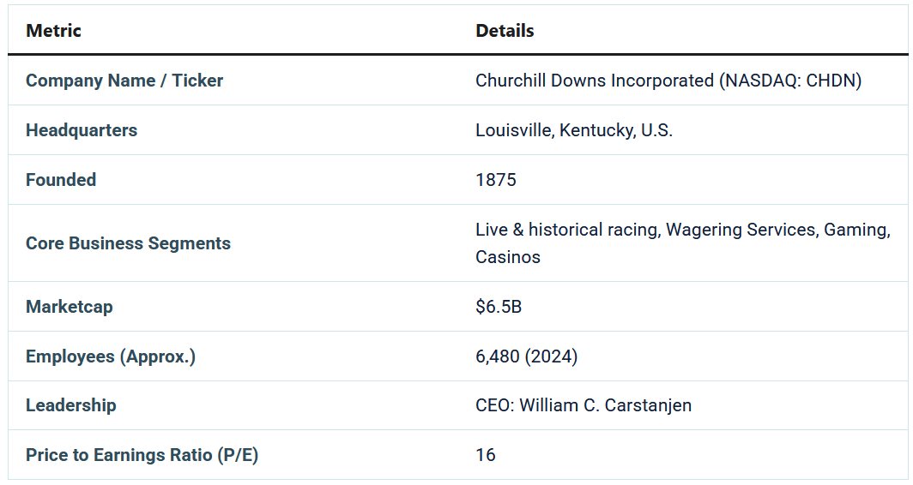Click the Metric column header
Viewport: 913px width, 485px height.
(x=53, y=31)
